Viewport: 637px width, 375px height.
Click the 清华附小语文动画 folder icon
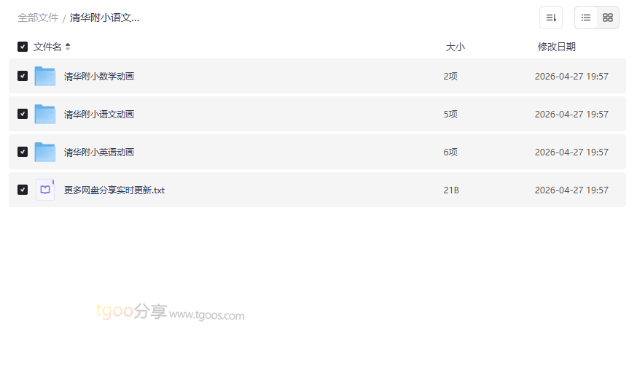45,114
